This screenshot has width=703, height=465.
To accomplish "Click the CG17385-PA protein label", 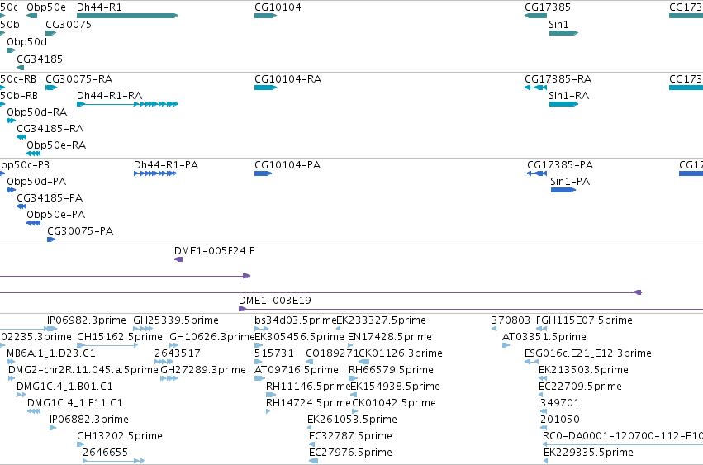I will [x=560, y=165].
